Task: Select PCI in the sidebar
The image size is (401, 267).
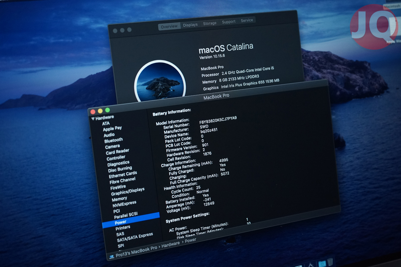Action: point(116,211)
